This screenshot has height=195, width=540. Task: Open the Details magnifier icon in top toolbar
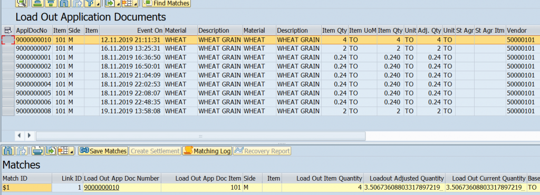22,3
